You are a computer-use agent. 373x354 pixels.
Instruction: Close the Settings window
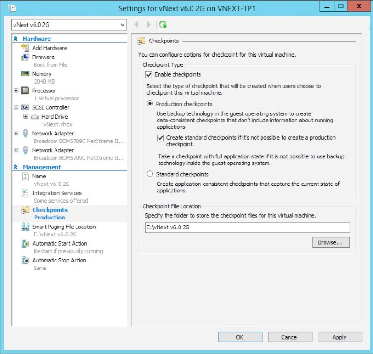pyautogui.click(x=359, y=7)
